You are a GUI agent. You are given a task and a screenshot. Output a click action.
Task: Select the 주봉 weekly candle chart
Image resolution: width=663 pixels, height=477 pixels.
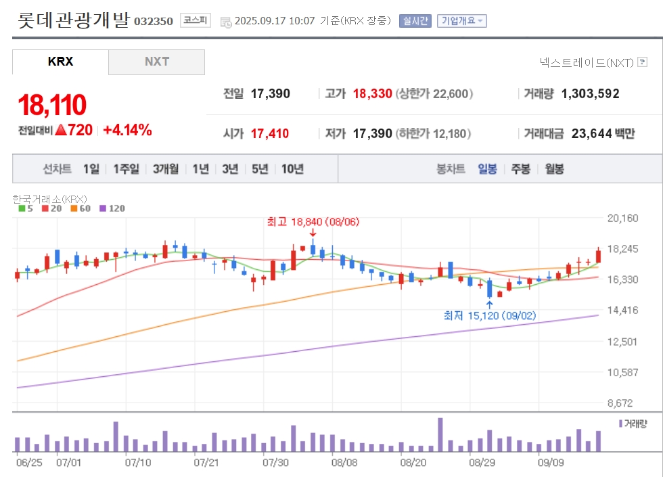pos(520,169)
